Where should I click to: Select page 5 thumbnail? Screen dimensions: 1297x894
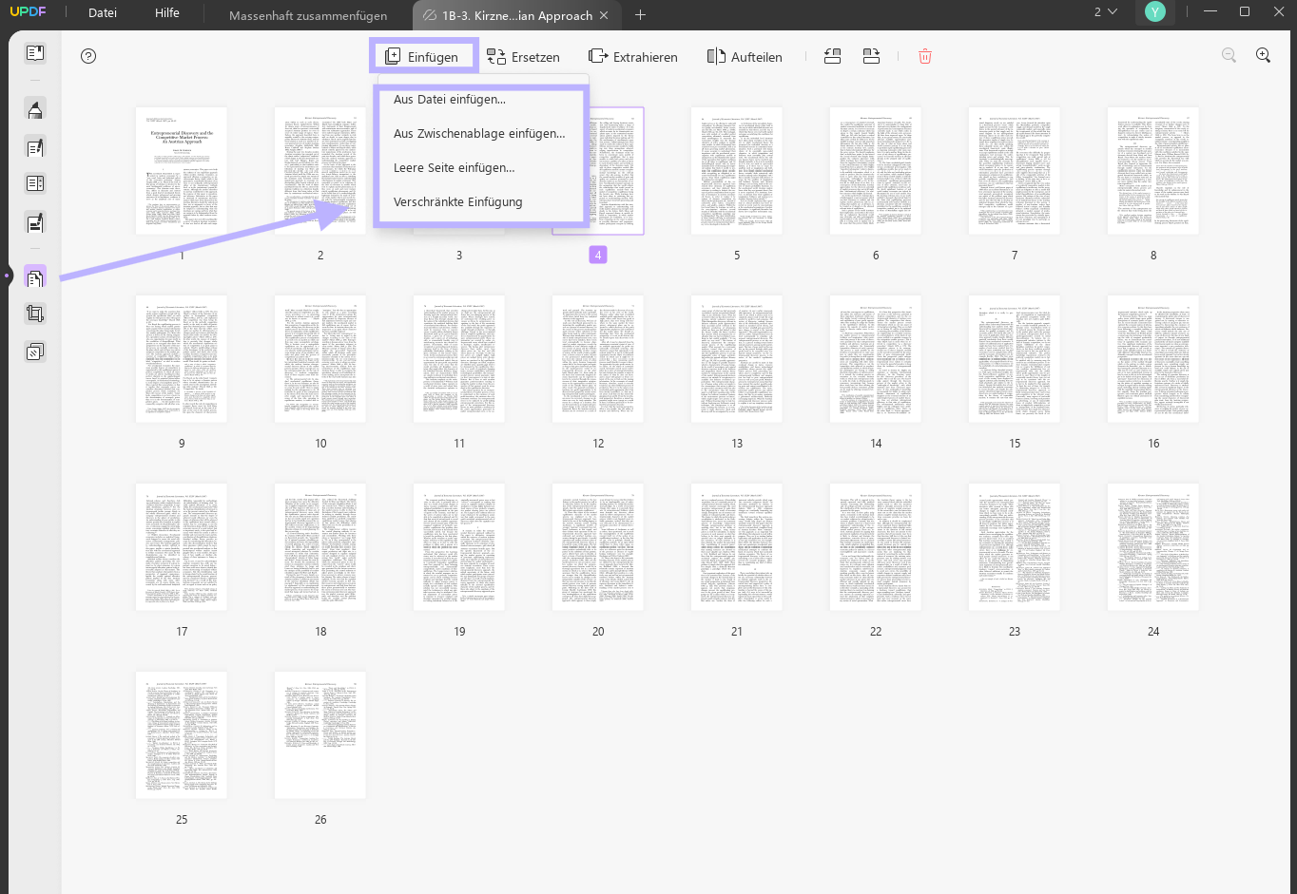click(737, 170)
